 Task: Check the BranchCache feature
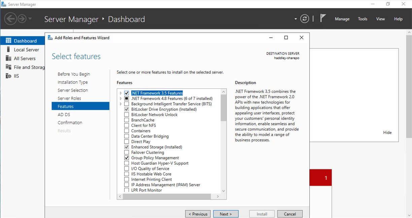(127, 120)
